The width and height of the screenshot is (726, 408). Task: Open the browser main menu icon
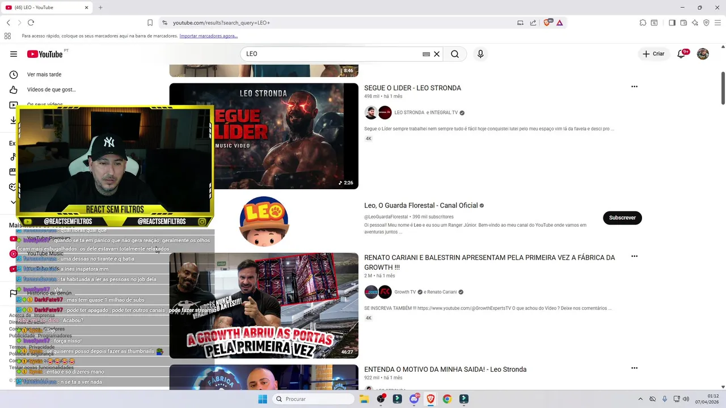pos(717,23)
